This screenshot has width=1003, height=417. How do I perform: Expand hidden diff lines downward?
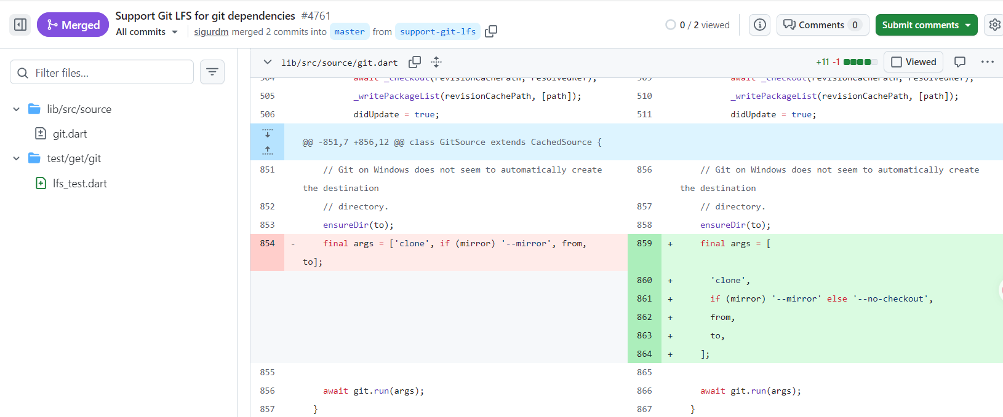coord(267,133)
